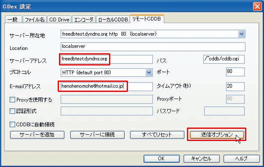The height and width of the screenshot is (167, 264).
Task: Click the HTTP (default port 80) combo box
Action: (x=107, y=73)
